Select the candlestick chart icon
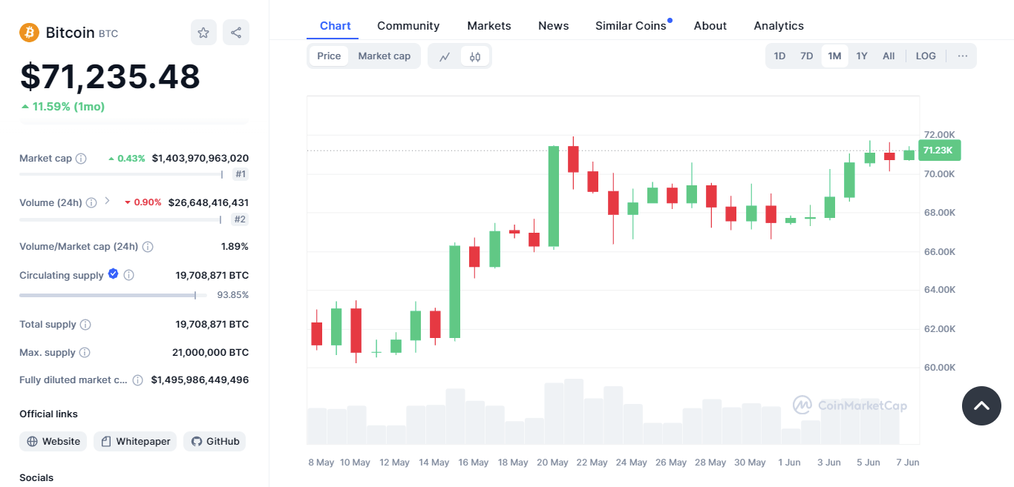Viewport: 1014px width, 487px height. [x=475, y=56]
